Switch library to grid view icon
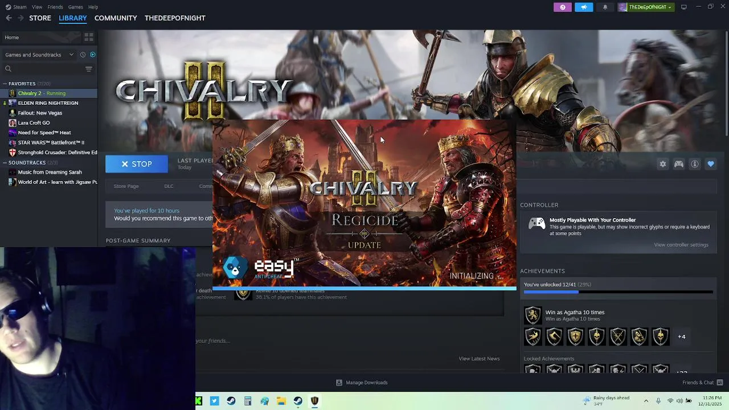 point(89,37)
